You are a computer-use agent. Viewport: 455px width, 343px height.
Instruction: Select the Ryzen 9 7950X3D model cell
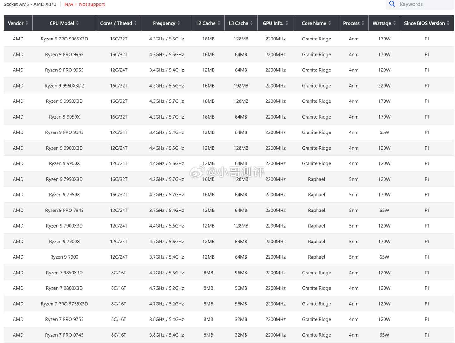point(64,179)
